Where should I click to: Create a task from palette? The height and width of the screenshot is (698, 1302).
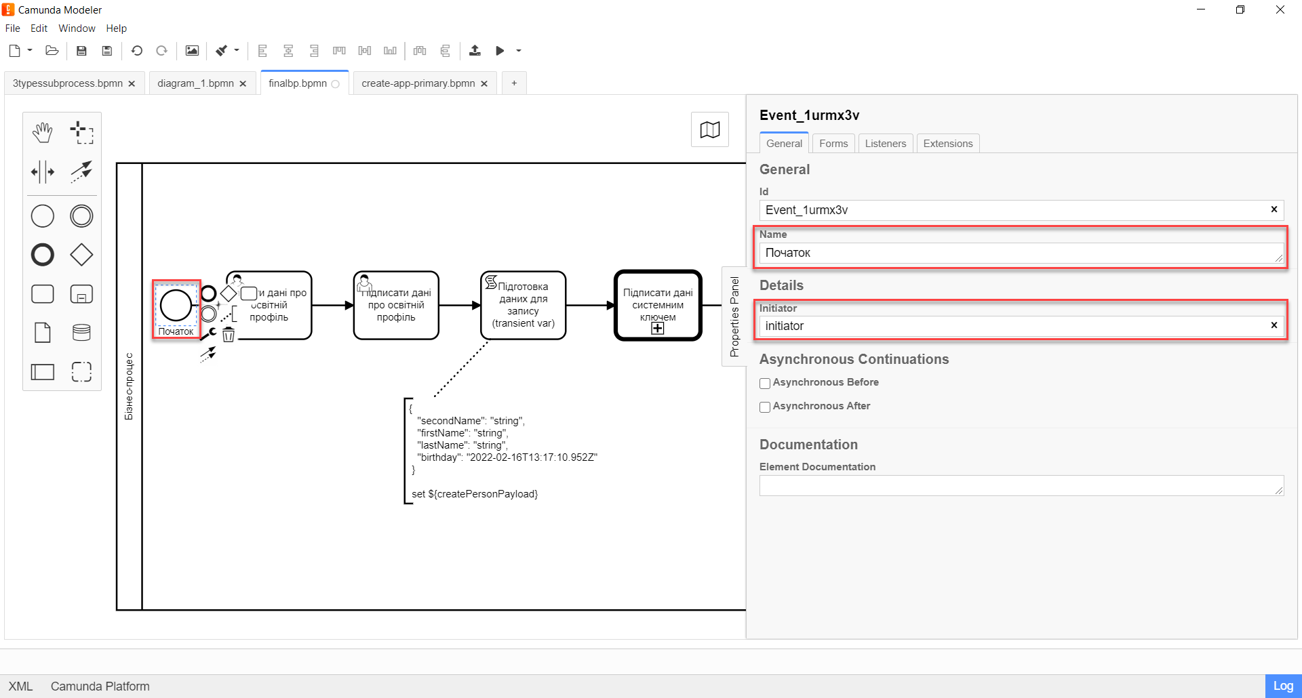pyautogui.click(x=42, y=294)
